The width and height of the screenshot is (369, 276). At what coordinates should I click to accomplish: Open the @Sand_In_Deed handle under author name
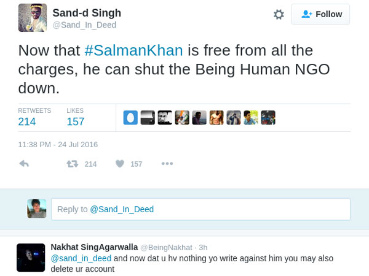click(84, 25)
